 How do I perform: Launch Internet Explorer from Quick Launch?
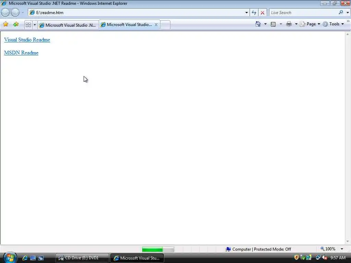point(25,258)
